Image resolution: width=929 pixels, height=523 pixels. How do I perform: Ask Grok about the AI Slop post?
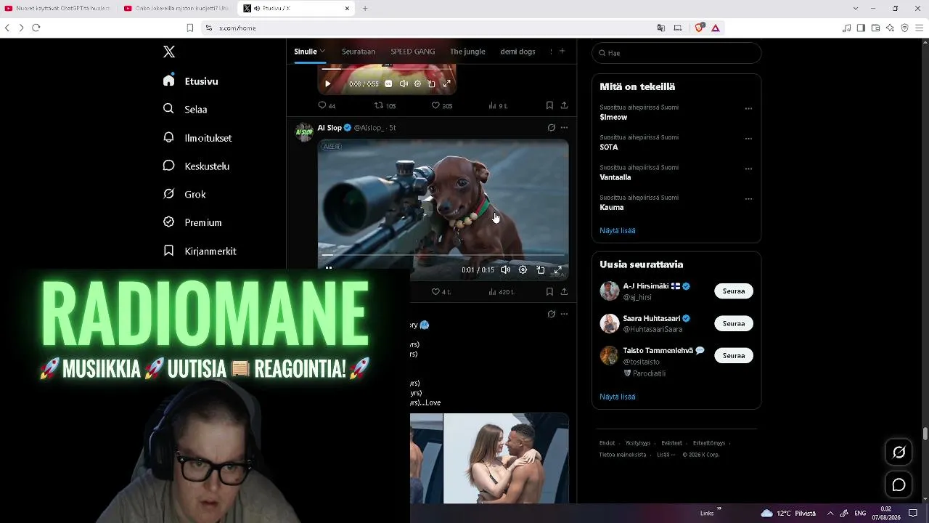(552, 128)
